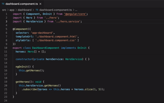The height and width of the screenshot is (103, 164).
Task: Click the '@angular/core' import string
Action: coord(75,14)
